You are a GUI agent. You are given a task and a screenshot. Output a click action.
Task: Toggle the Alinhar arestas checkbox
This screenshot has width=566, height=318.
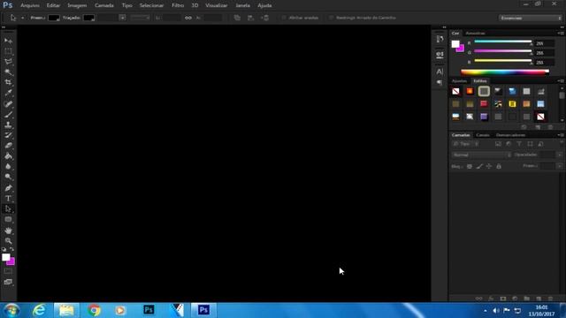[284, 18]
